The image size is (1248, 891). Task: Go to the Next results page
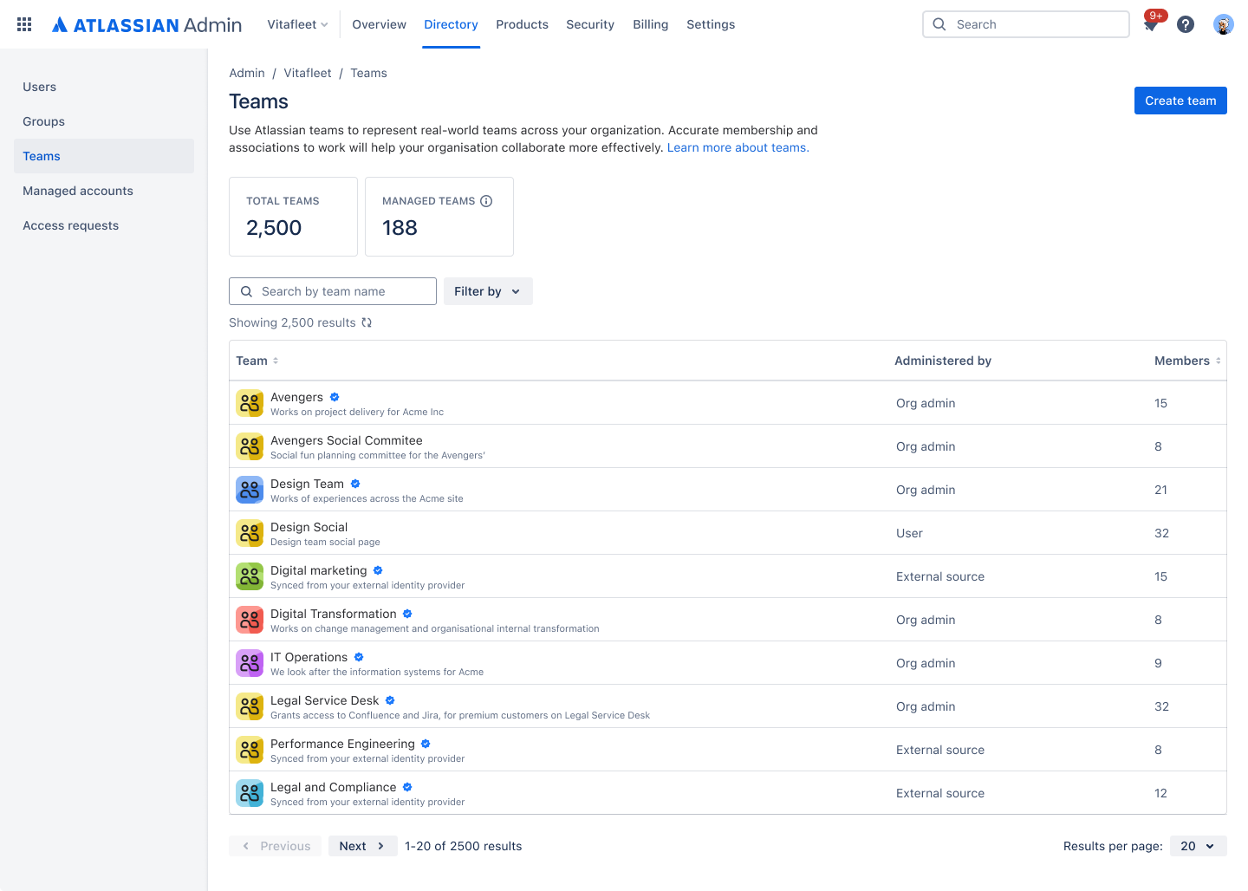(x=362, y=846)
